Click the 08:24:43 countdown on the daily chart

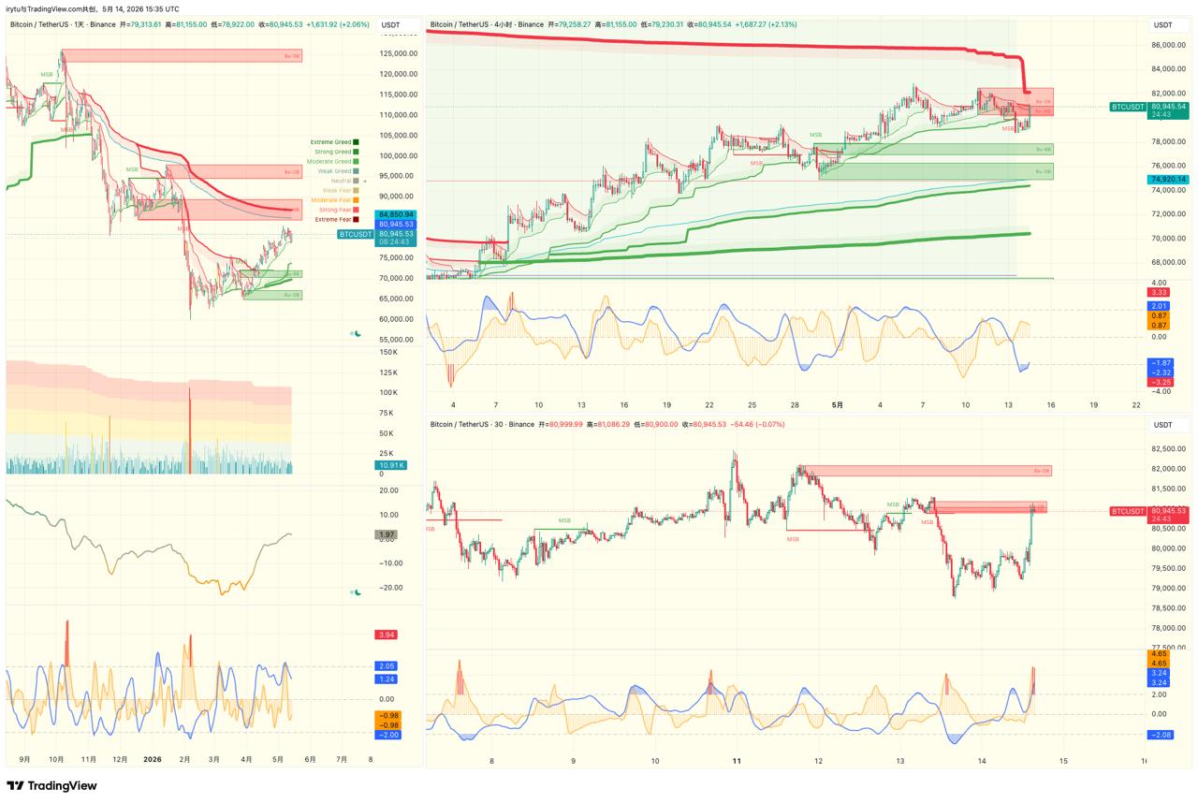pyautogui.click(x=396, y=241)
